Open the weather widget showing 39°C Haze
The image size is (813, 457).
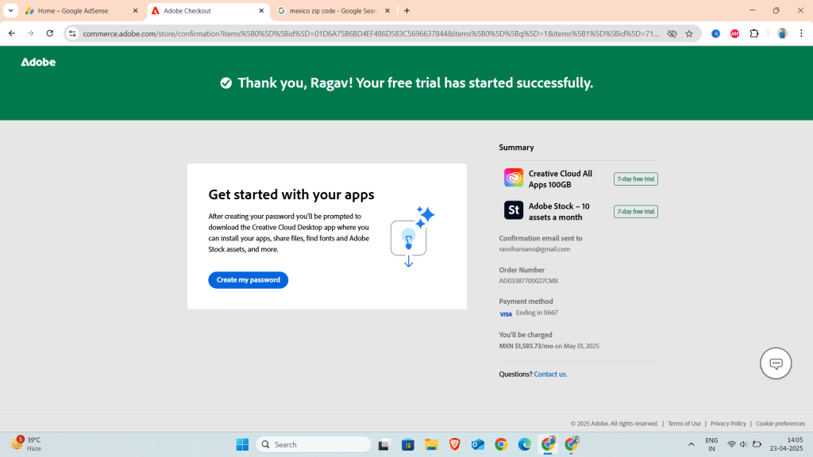27,444
